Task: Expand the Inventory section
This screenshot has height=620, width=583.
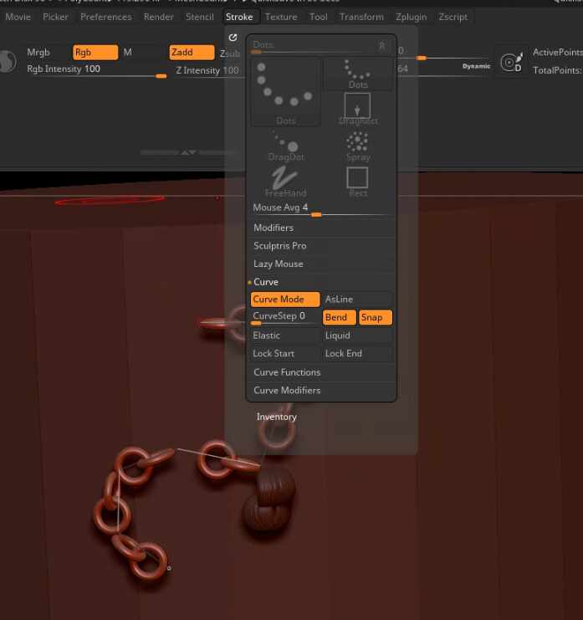Action: coord(276,417)
